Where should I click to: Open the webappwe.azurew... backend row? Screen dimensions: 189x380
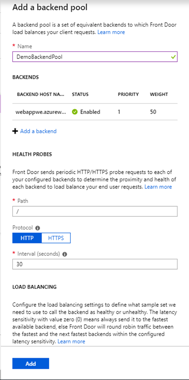tap(94, 112)
